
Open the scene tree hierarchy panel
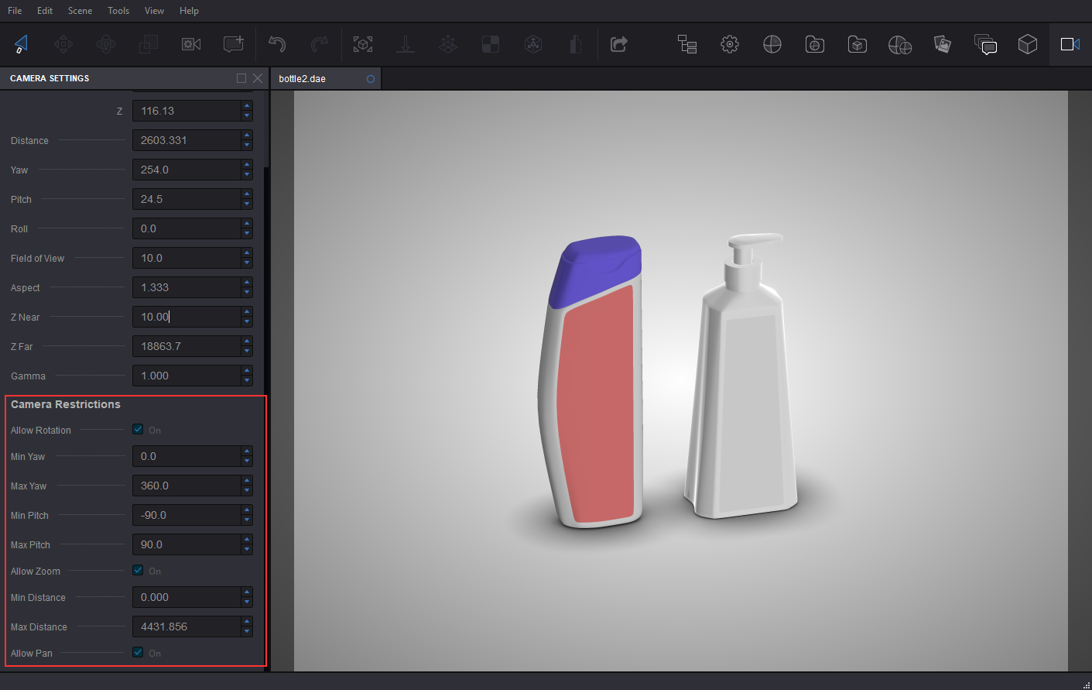tap(687, 44)
